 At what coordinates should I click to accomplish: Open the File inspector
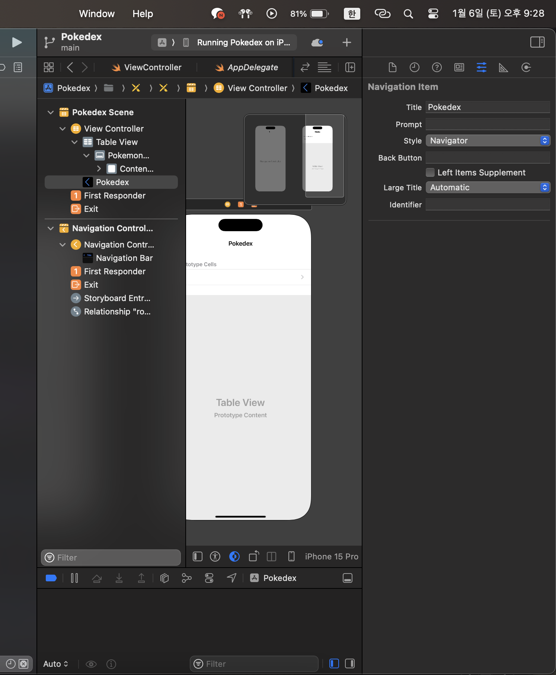[x=392, y=67]
